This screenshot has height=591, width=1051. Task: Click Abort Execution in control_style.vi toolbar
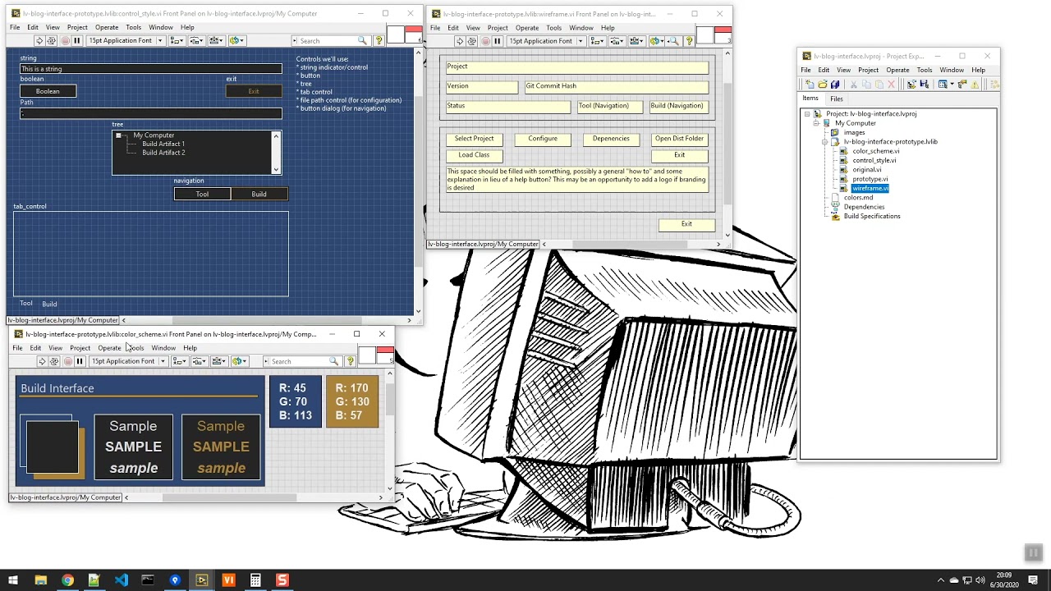coord(65,40)
